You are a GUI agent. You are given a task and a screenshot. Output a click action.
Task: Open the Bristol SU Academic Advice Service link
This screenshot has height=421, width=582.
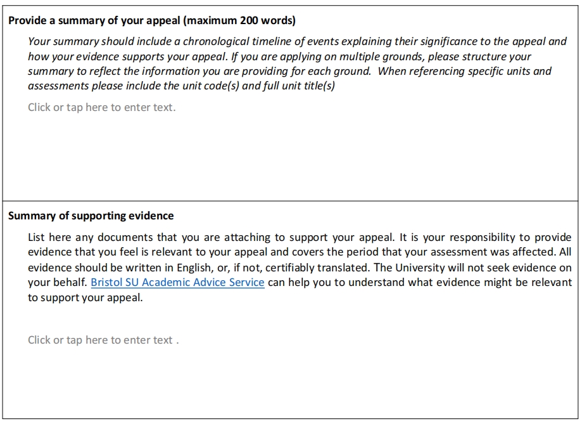[x=177, y=283]
